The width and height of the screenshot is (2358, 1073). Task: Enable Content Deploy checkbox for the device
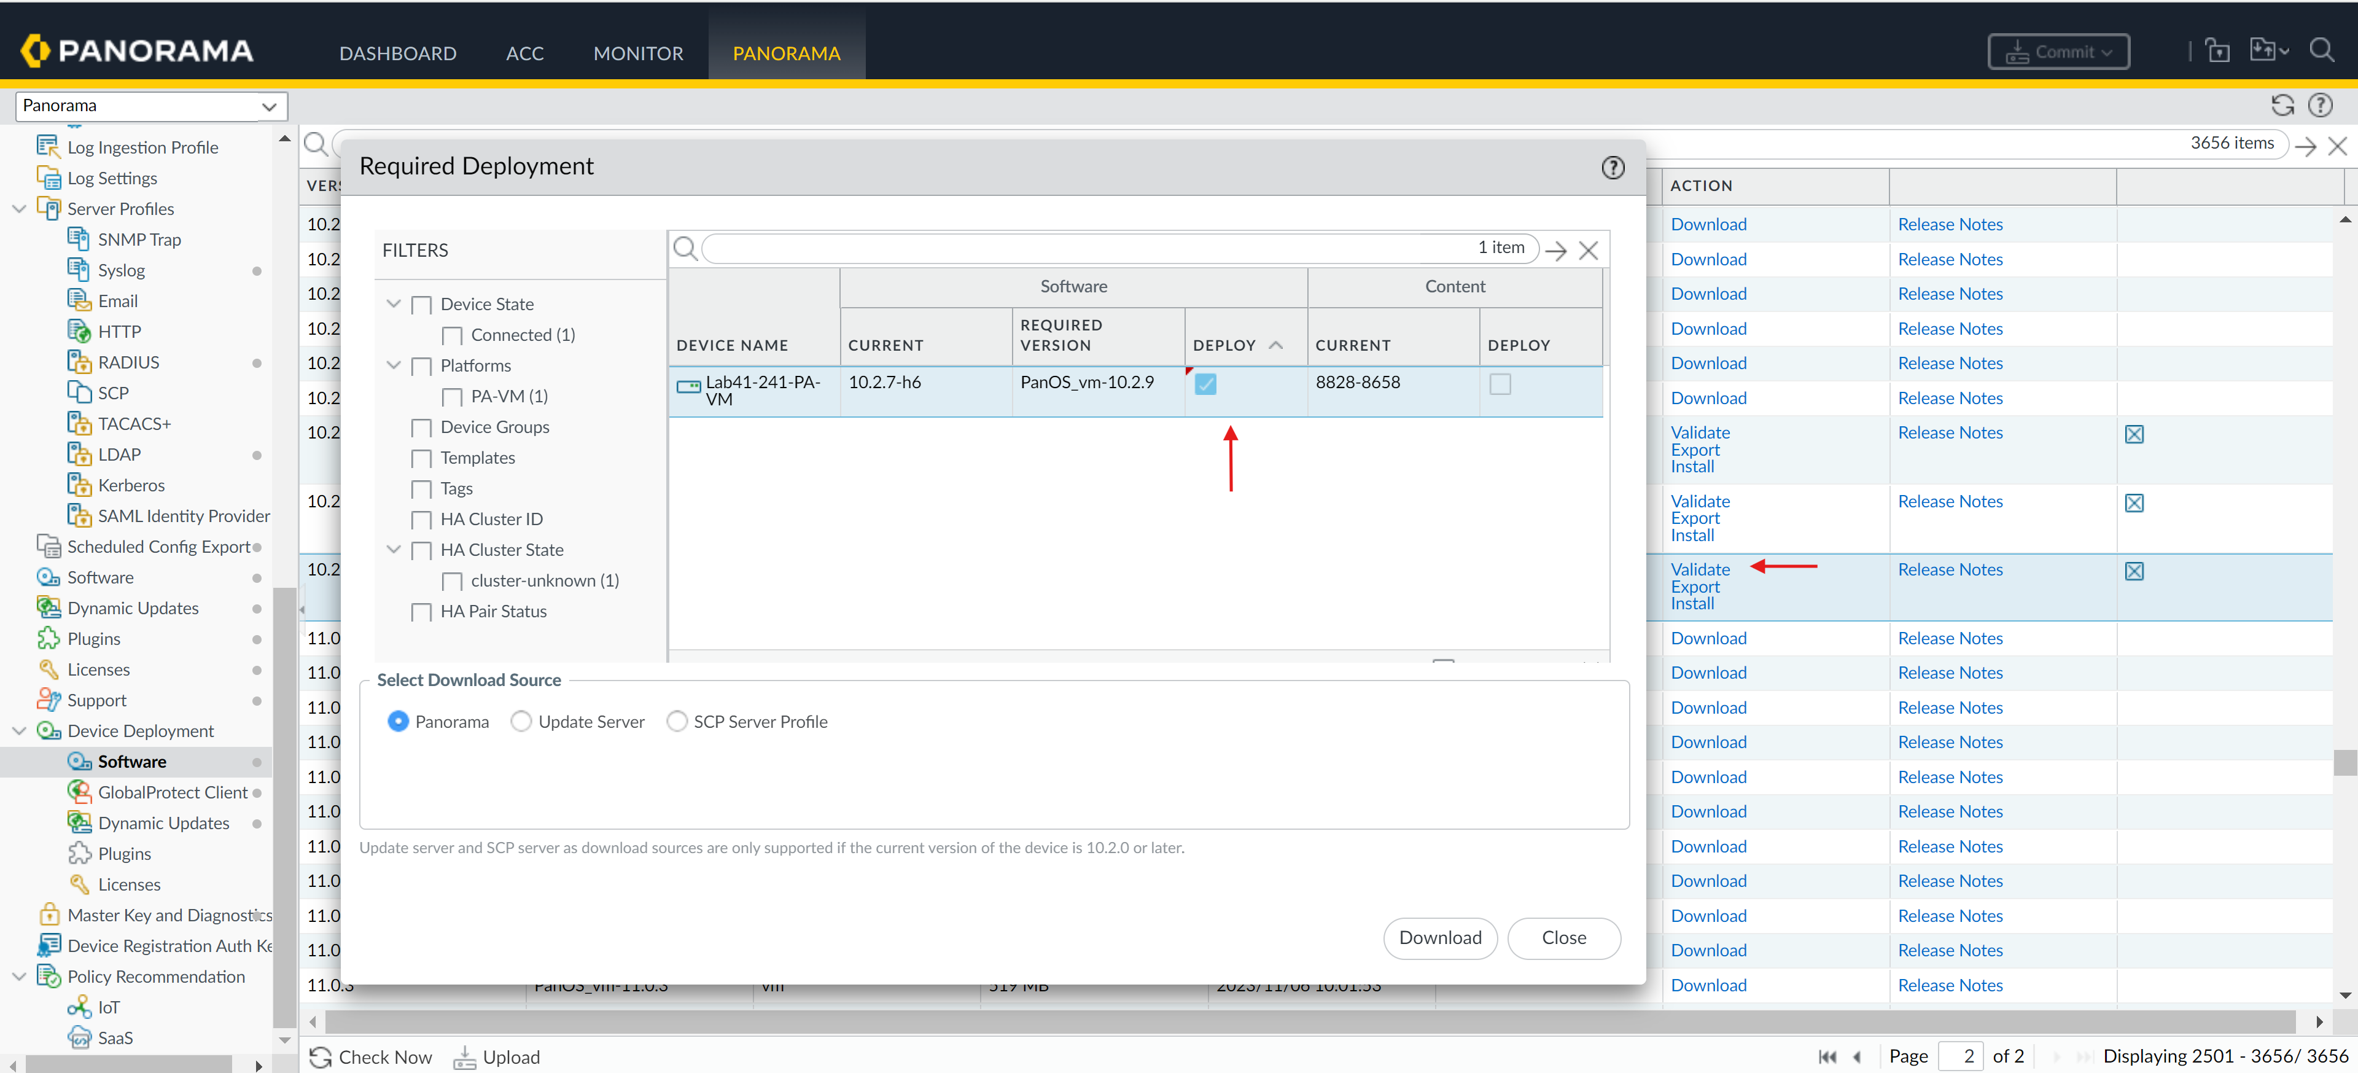(x=1500, y=384)
